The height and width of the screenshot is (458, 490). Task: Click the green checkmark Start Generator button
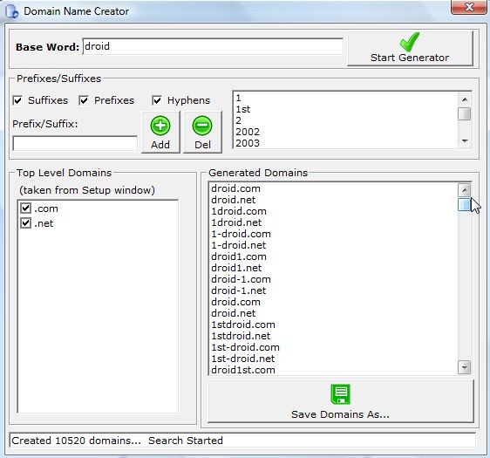pos(410,49)
